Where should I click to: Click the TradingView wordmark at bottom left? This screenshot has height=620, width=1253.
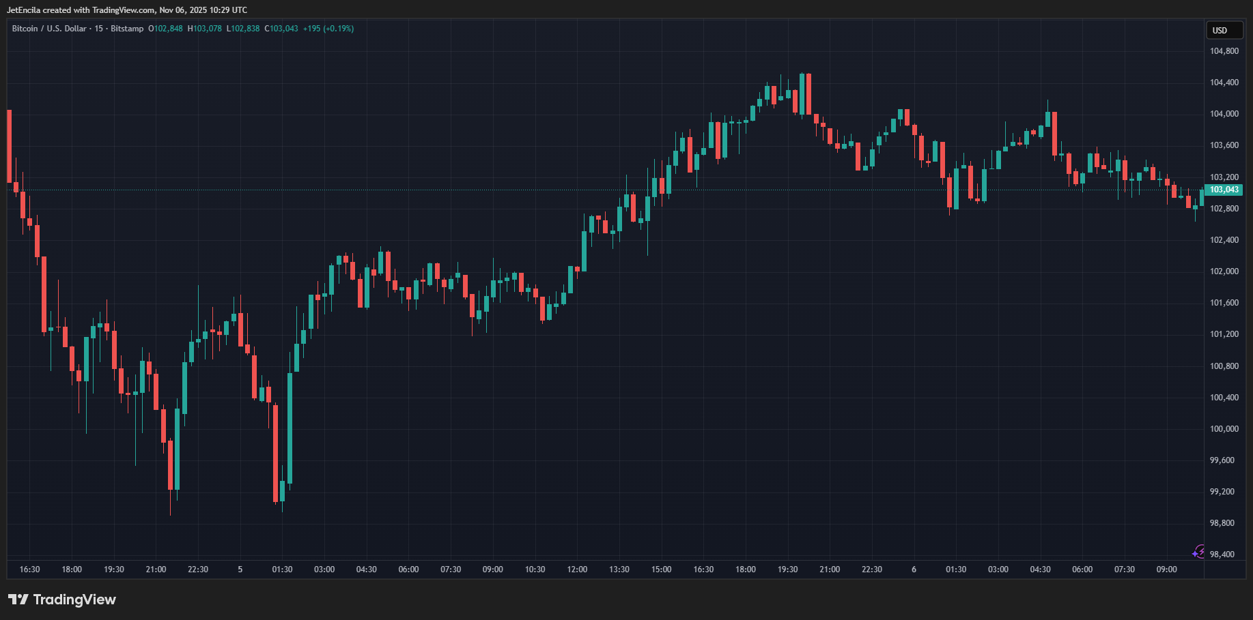click(74, 600)
